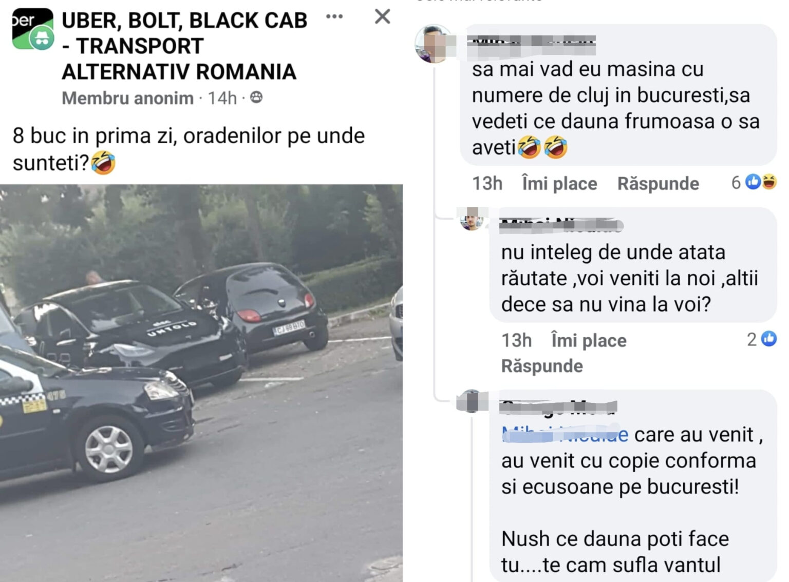Open the Uber group avatar icon
The image size is (789, 582).
tap(33, 29)
